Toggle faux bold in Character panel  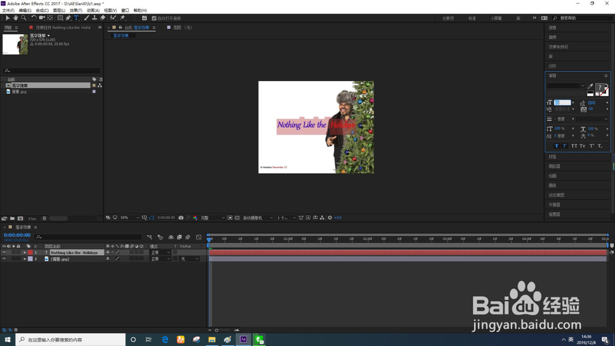click(x=557, y=146)
